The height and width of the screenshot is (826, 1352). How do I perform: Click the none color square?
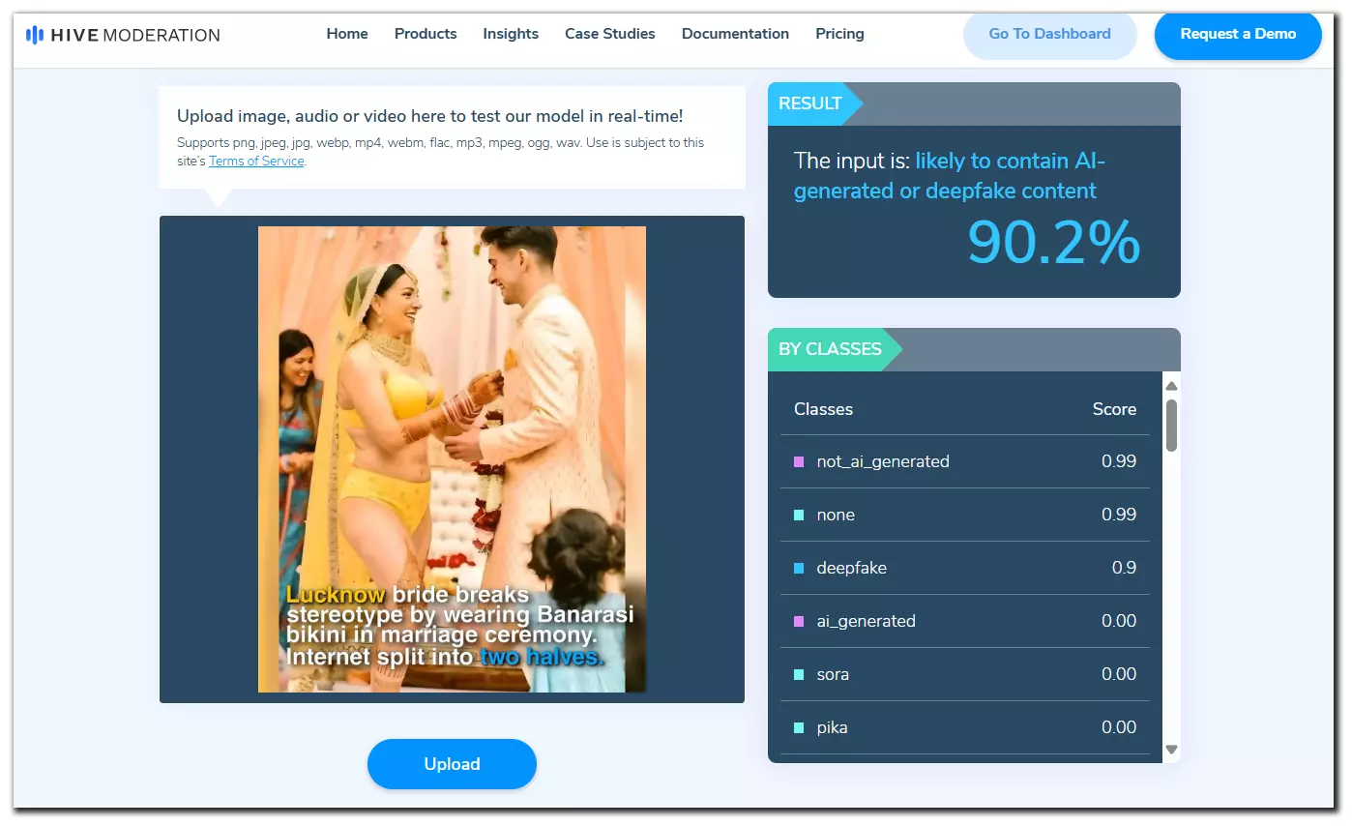pyautogui.click(x=799, y=516)
